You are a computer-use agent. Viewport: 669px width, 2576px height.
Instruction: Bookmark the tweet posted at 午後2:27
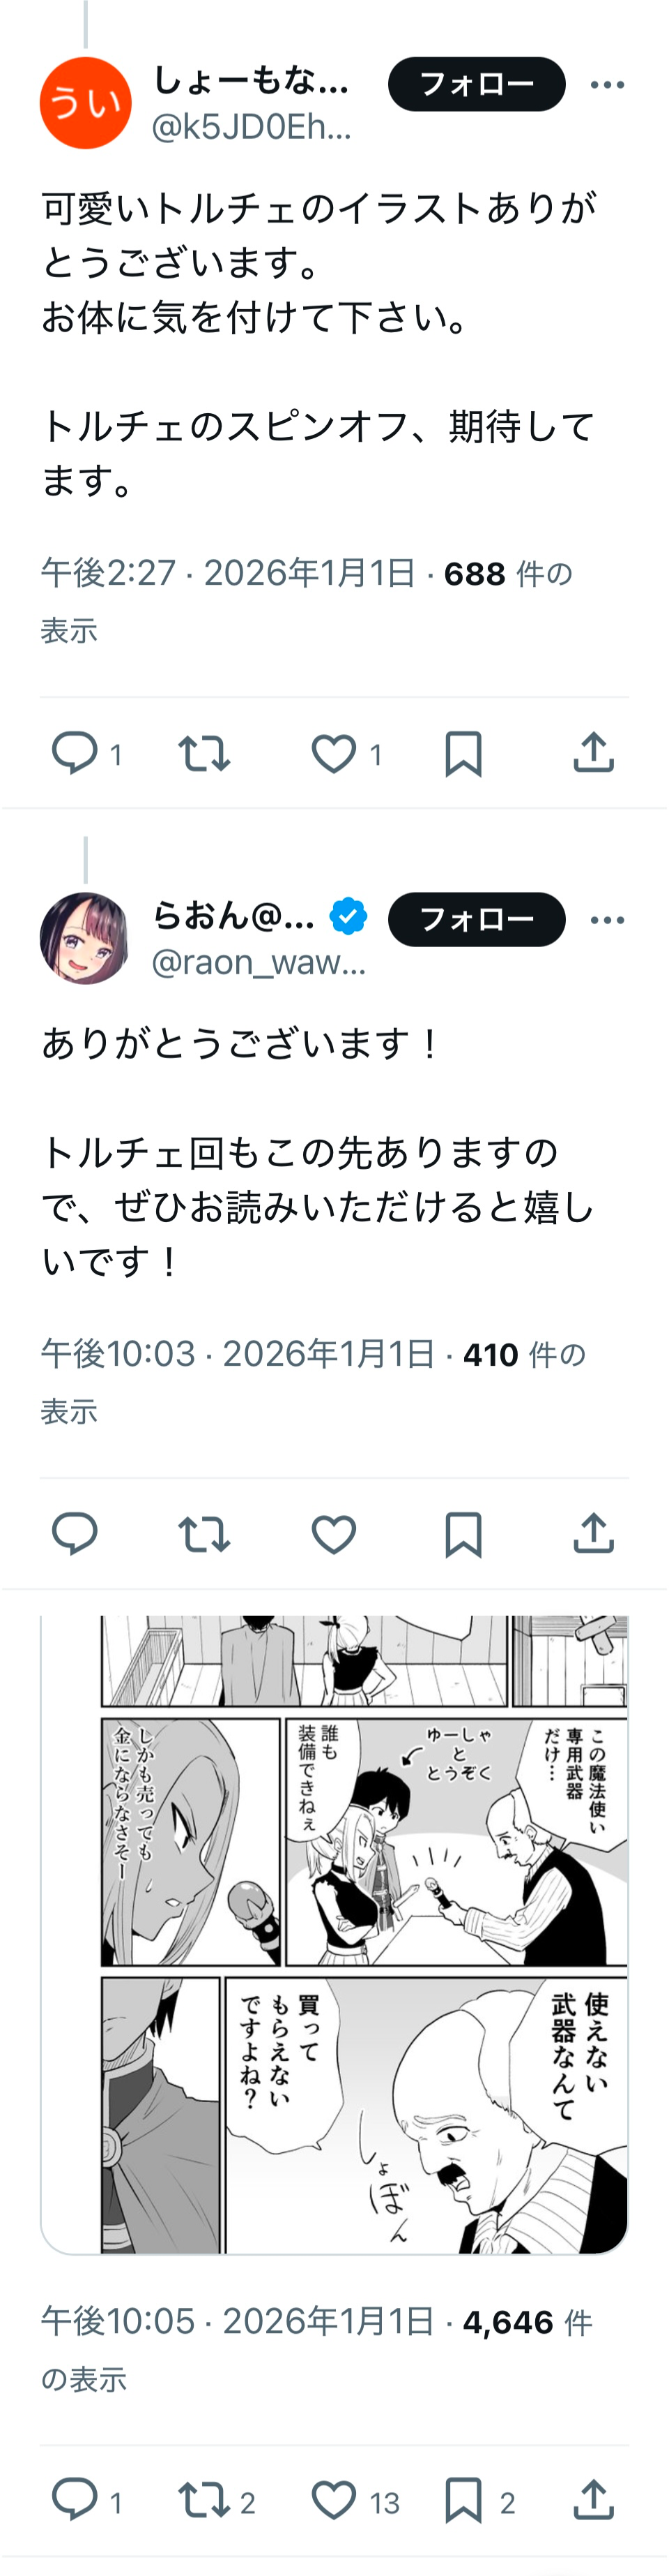click(463, 753)
